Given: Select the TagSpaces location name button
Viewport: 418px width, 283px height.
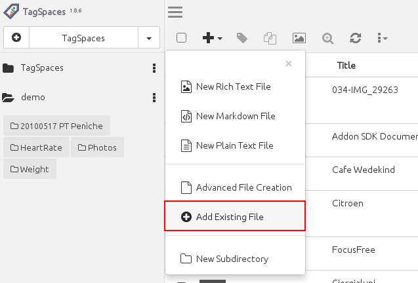Looking at the screenshot, I should point(83,38).
